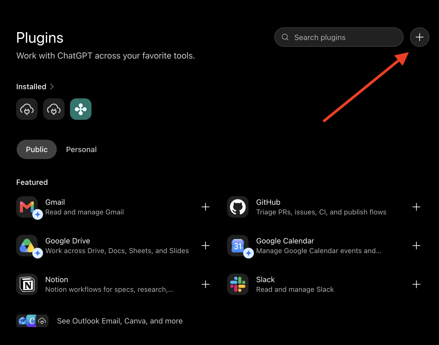439x345 pixels.
Task: Click Manage Google Calendar events description
Action: click(x=319, y=251)
